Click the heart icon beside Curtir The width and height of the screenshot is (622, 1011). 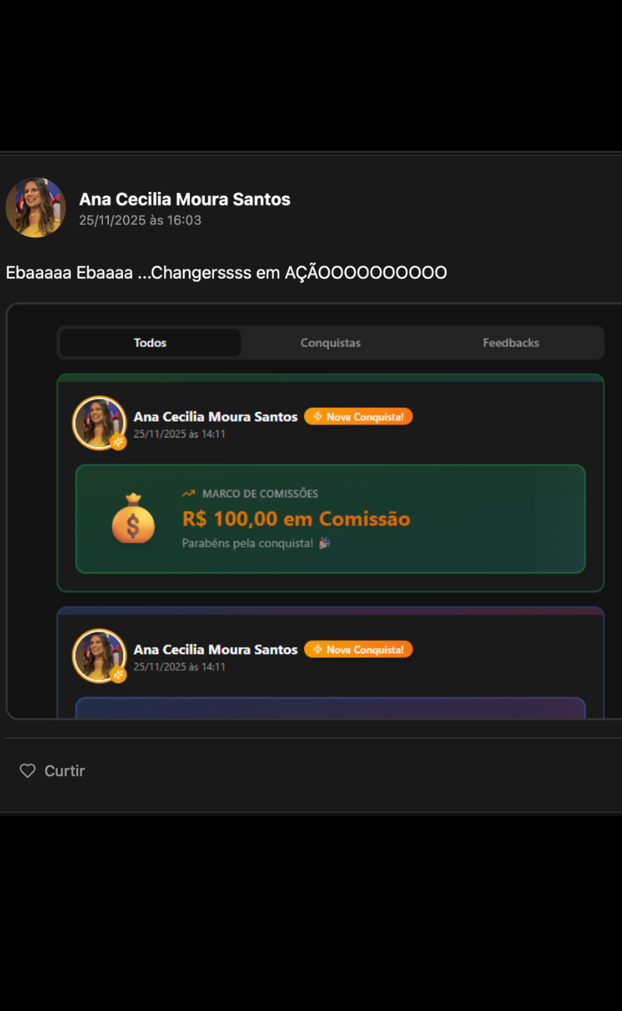(x=27, y=771)
